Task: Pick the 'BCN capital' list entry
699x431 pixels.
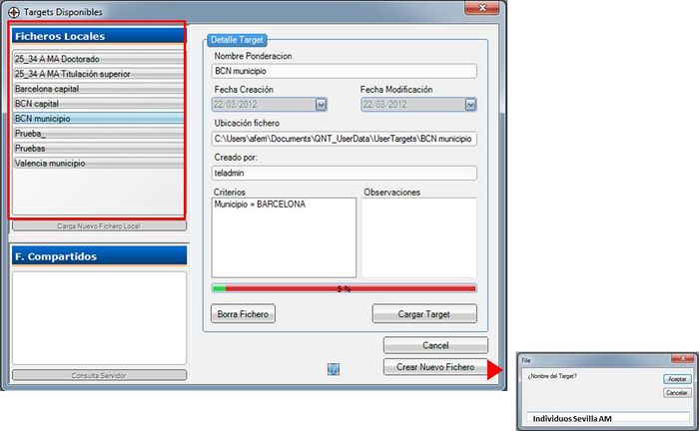Action: 97,103
